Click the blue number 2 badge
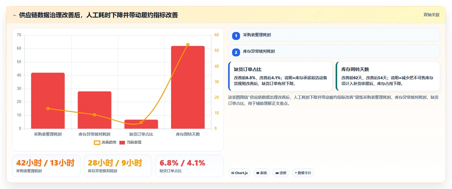Image resolution: width=452 pixels, height=189 pixels. coord(236,52)
